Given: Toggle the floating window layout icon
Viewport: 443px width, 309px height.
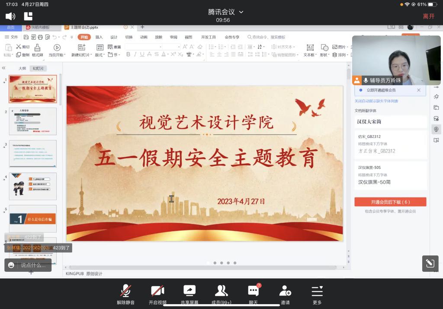Looking at the screenshot, I should coord(28,16).
